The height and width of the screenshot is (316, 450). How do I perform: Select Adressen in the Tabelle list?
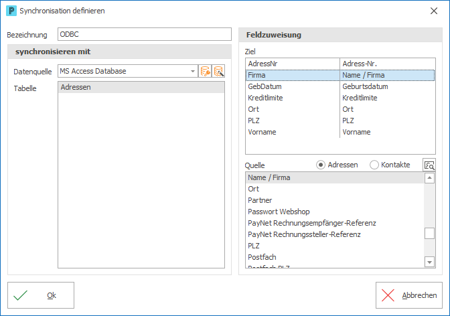[x=141, y=87]
